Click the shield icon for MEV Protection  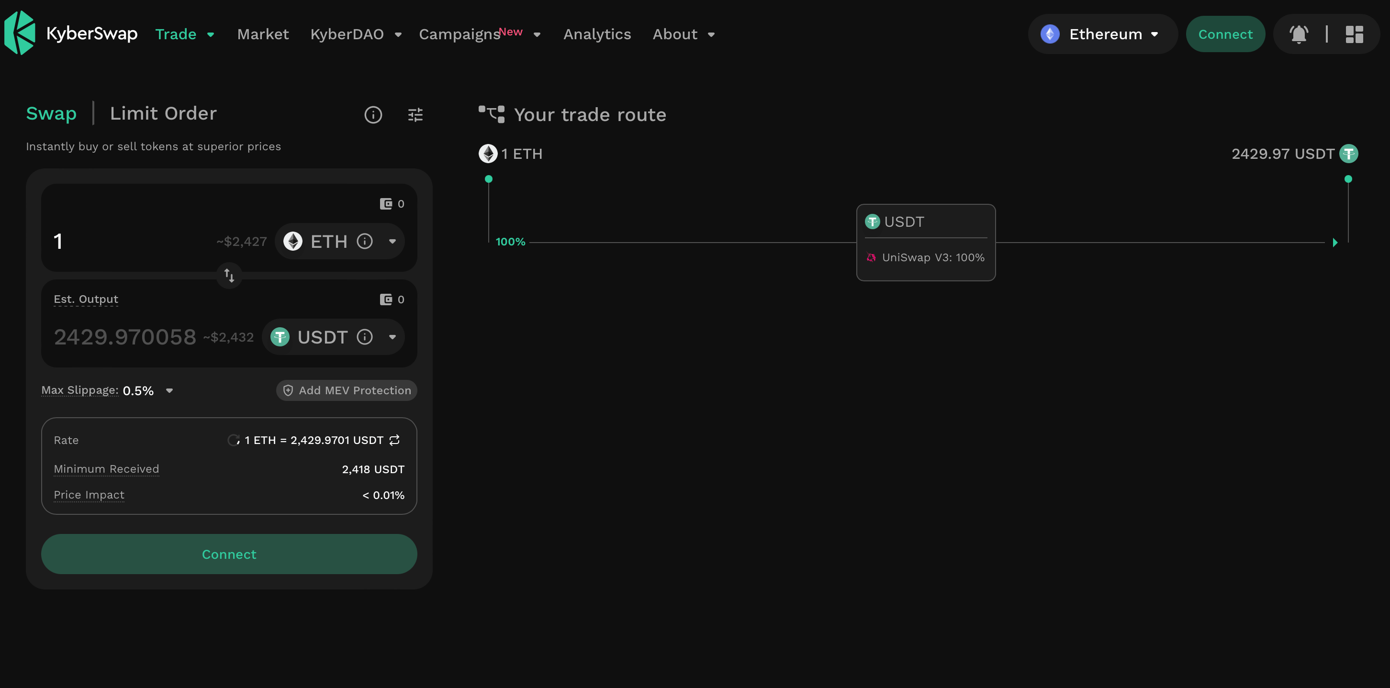tap(288, 390)
